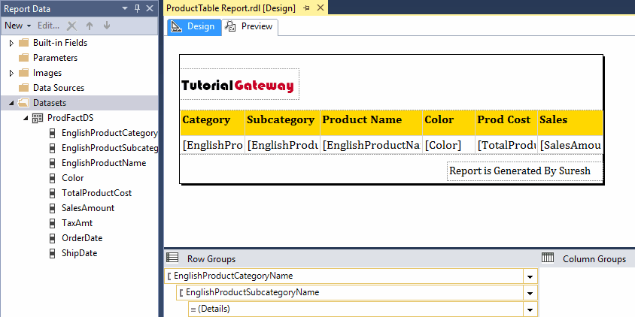Screen dimensions: 635x317
Task: Click the Move Up arrow icon
Action: [x=90, y=26]
